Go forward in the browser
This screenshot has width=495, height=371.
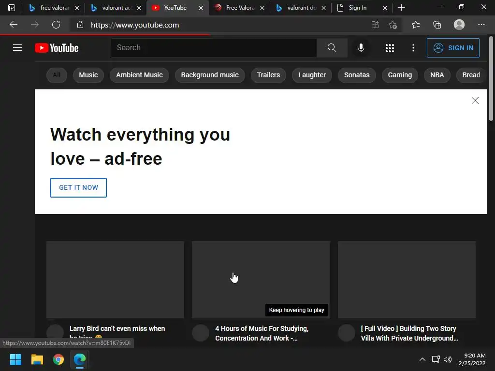[35, 25]
